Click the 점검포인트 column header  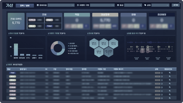point(168,69)
